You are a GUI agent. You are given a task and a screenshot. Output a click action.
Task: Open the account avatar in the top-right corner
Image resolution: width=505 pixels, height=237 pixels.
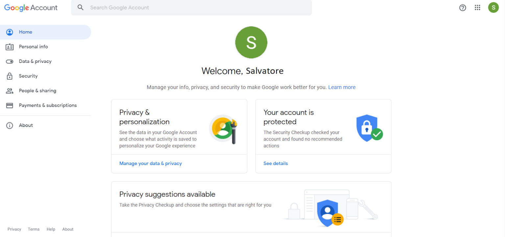click(x=493, y=8)
